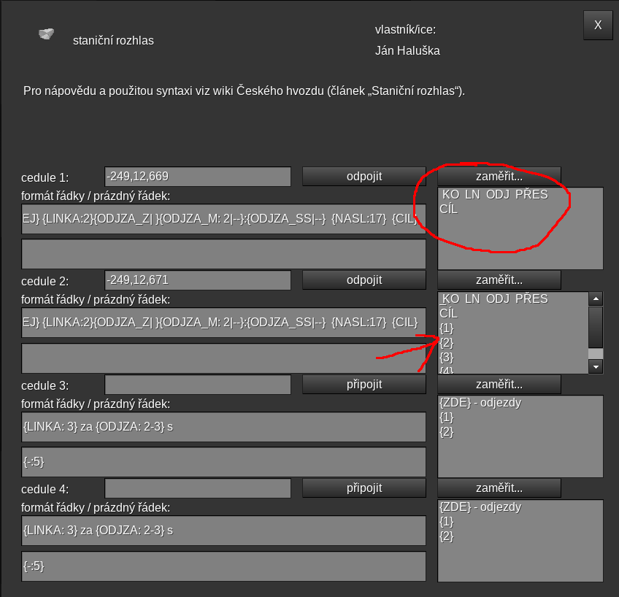
Task: Click cedule 2 empty row format field
Action: pyautogui.click(x=223, y=358)
